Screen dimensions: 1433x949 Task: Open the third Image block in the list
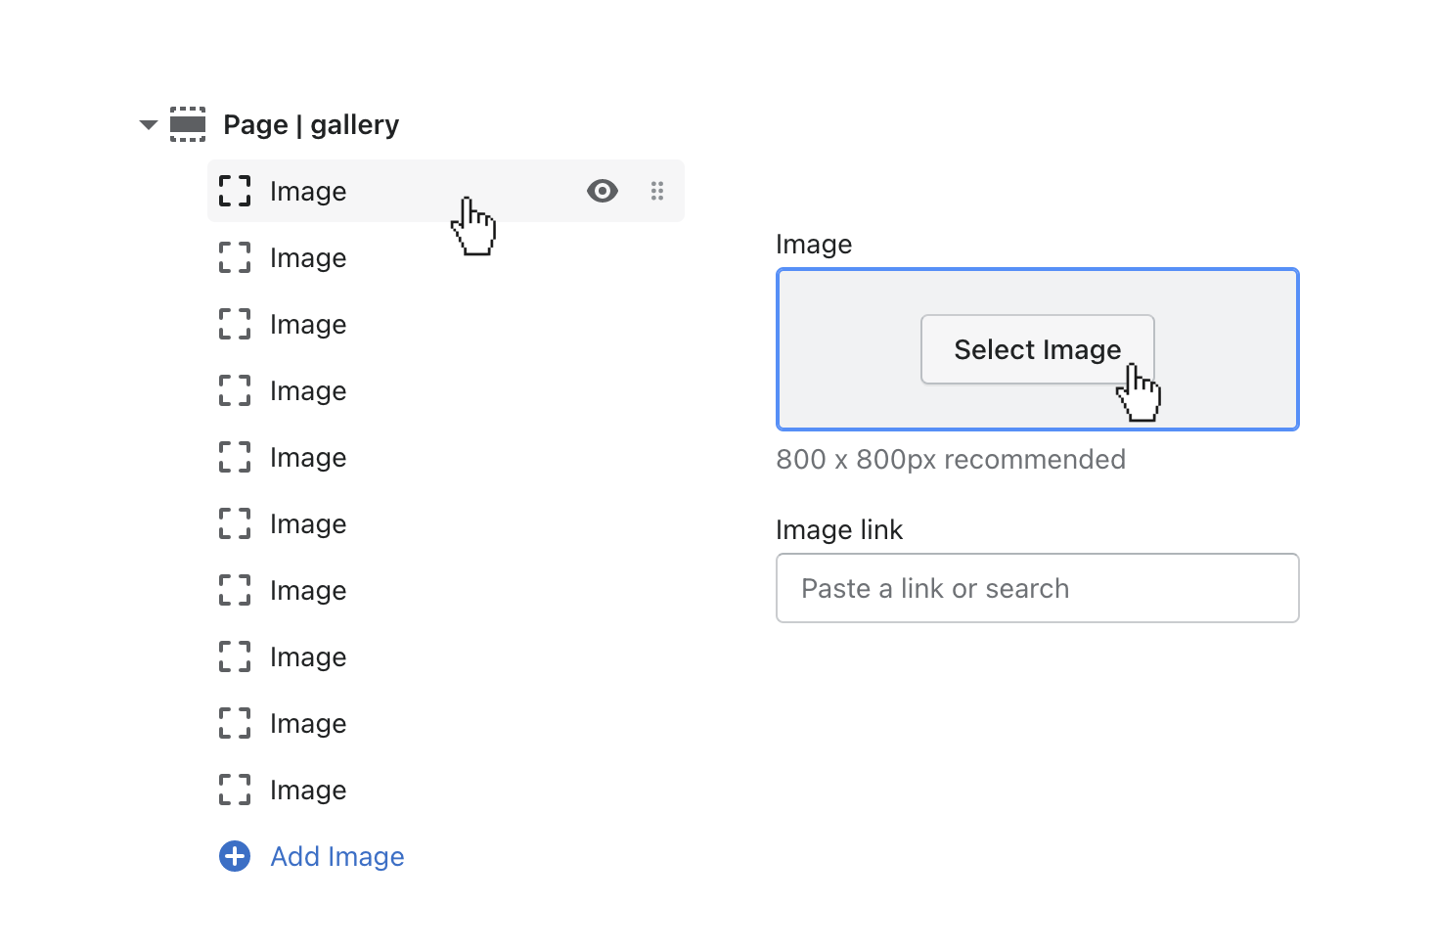click(308, 325)
